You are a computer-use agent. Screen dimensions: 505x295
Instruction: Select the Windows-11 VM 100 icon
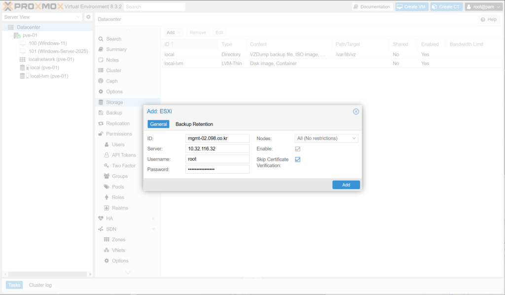point(23,43)
